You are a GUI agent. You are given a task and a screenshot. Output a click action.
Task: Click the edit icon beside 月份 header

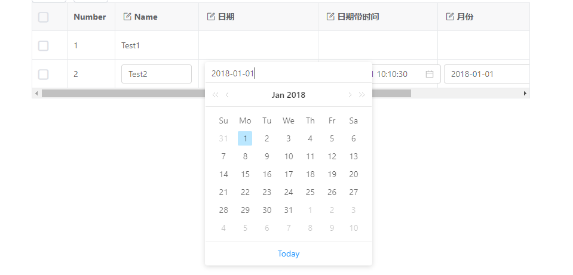coord(450,17)
